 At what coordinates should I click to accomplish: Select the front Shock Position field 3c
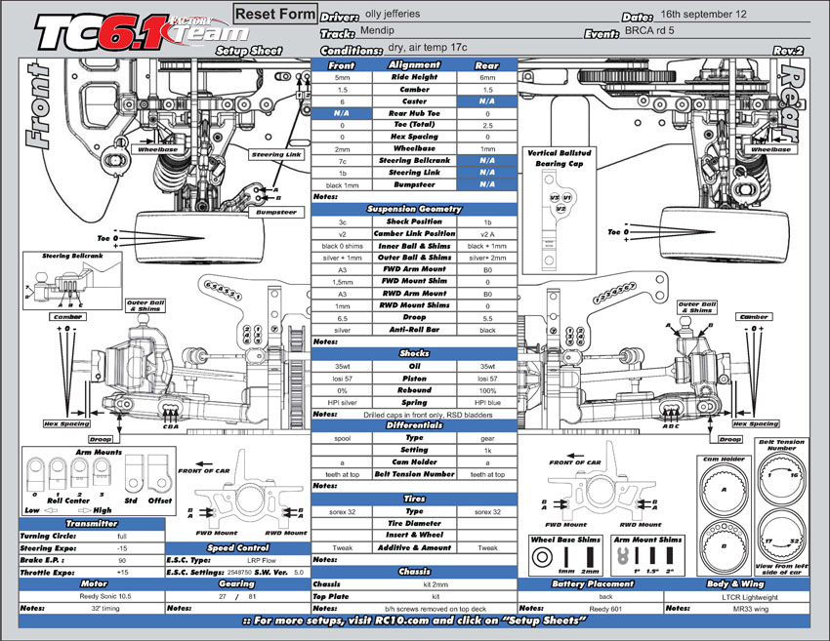point(342,222)
